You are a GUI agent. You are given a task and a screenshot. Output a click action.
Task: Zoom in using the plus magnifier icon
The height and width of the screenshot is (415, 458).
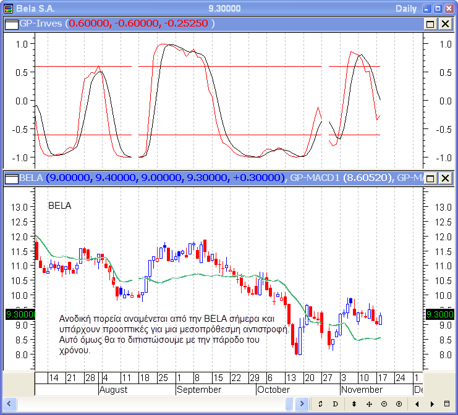pyautogui.click(x=399, y=404)
